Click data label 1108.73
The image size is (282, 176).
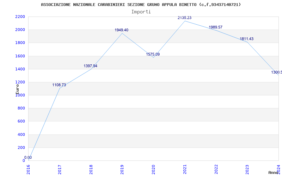coord(59,85)
